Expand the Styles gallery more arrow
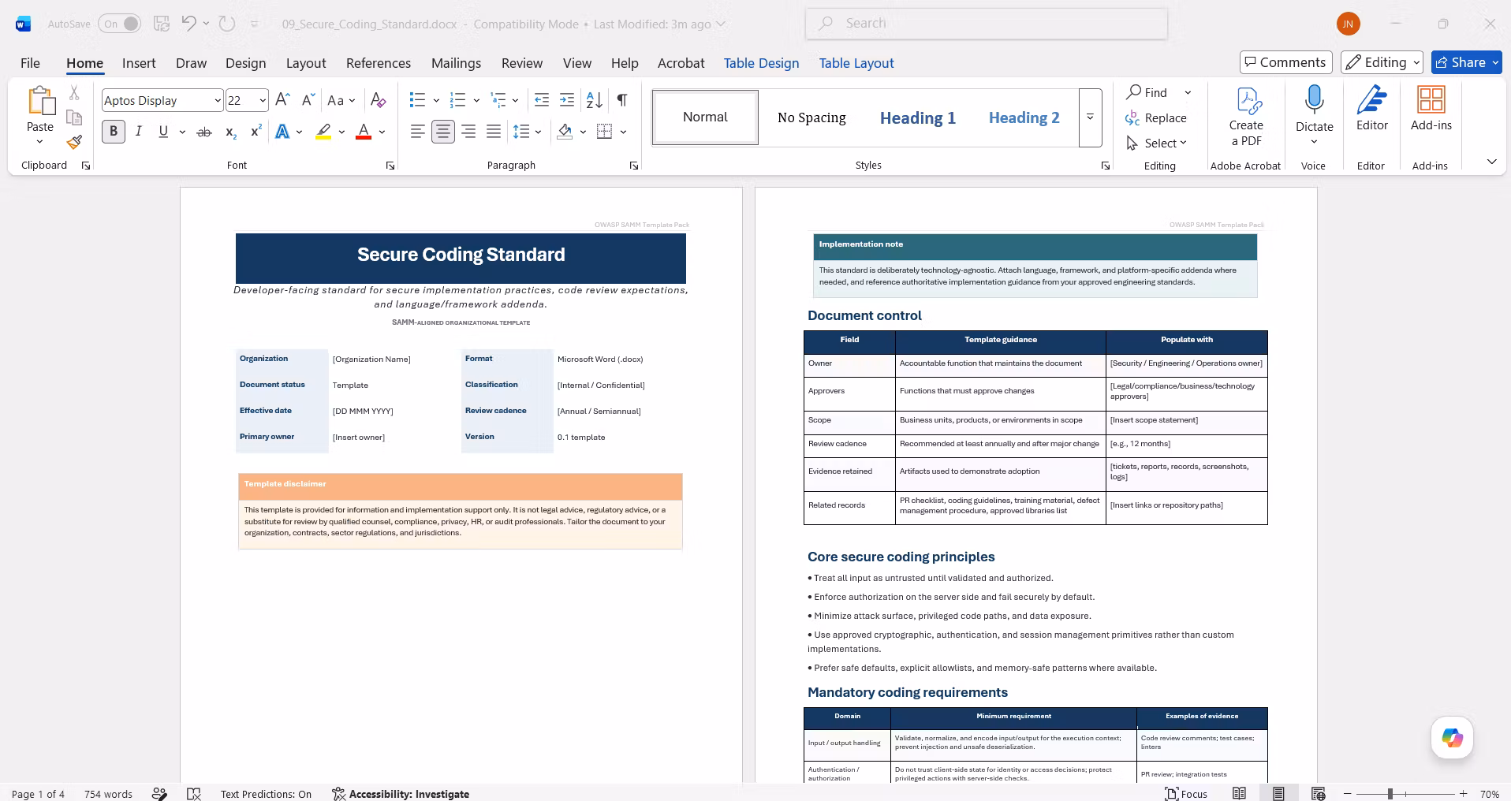The width and height of the screenshot is (1511, 801). [x=1090, y=117]
